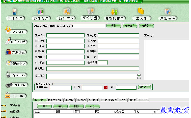Viewport: 191px width, 118px height.
Task: Switch to the 供应商 tab
Action: [132, 100]
